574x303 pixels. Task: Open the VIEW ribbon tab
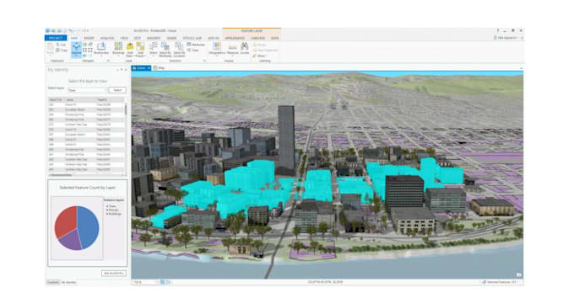point(124,38)
